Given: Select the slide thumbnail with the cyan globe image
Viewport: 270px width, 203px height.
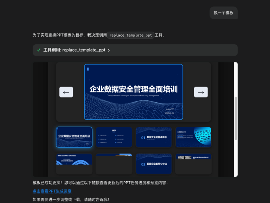Looking at the screenshot, I should (193, 137).
